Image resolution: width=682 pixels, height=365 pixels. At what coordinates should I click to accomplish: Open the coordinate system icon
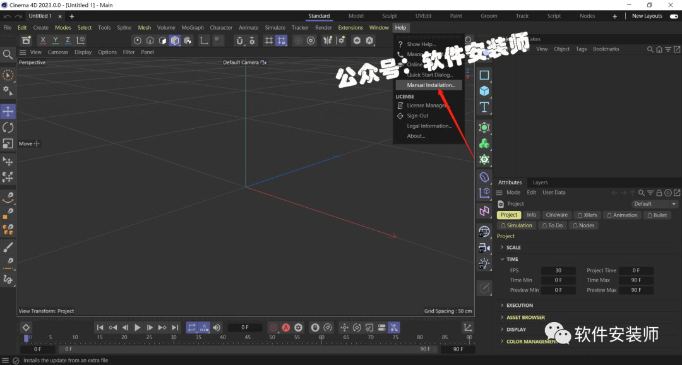(80, 40)
